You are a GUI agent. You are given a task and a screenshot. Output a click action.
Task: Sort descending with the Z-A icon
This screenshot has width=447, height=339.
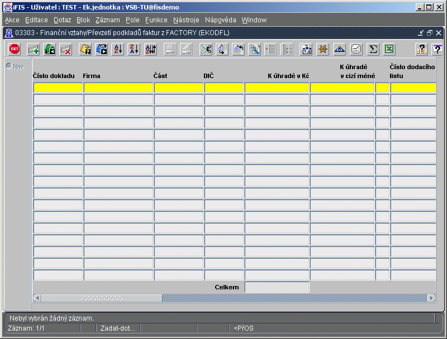134,49
